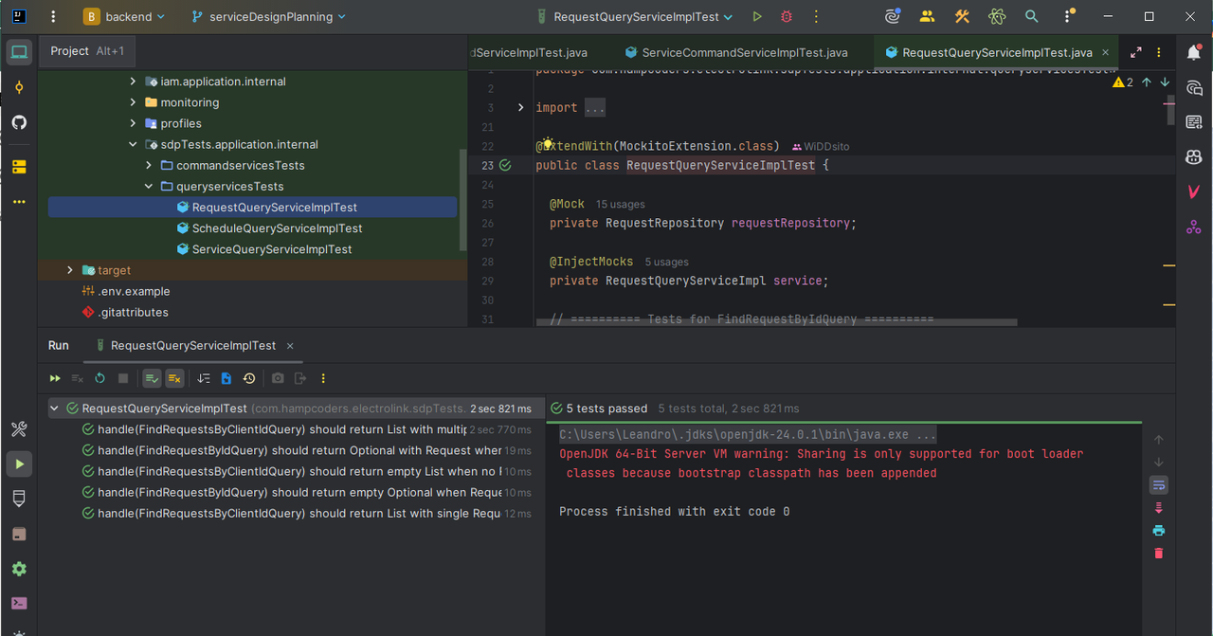The width and height of the screenshot is (1213, 636).
Task: Click the green Run button in the title bar
Action: [x=757, y=16]
